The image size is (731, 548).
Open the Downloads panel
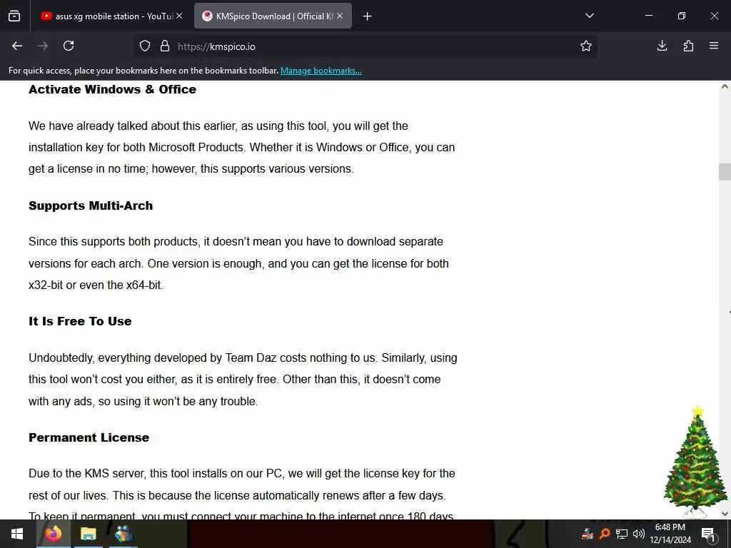(x=662, y=46)
